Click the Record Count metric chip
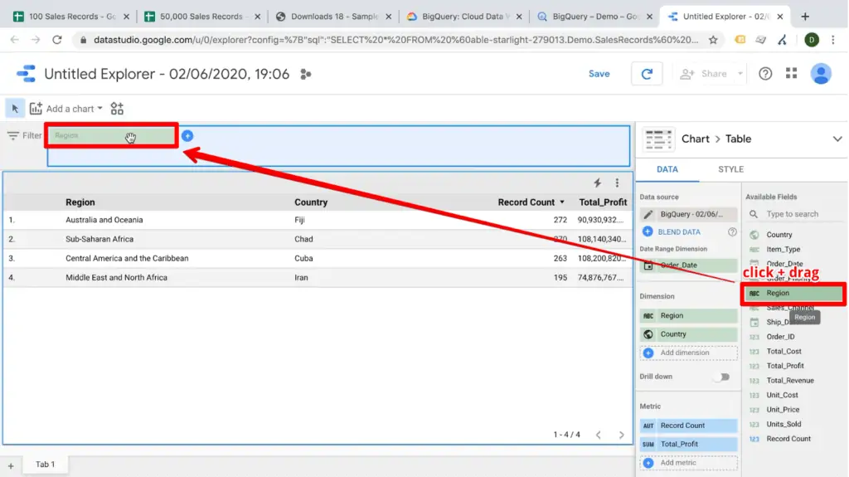Screen dimensions: 849x477 pyautogui.click(x=688, y=426)
